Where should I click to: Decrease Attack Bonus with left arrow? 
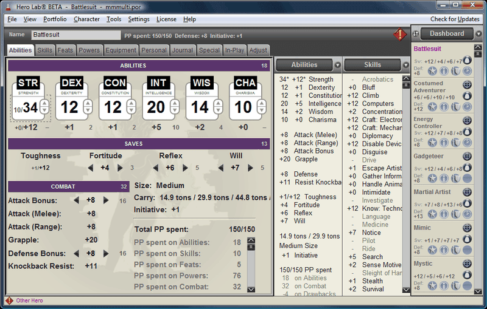[x=76, y=200]
